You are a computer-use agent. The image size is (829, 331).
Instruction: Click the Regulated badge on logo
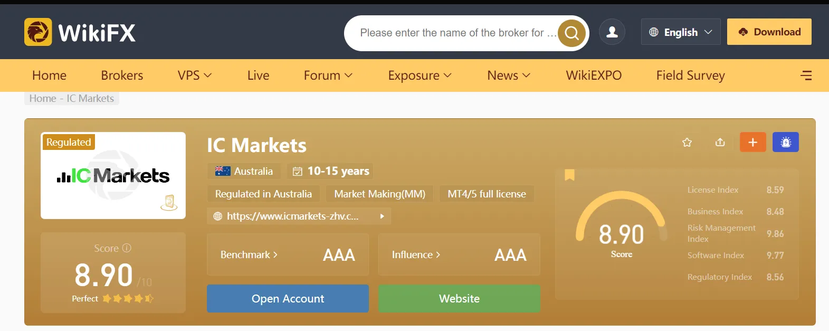pos(69,142)
